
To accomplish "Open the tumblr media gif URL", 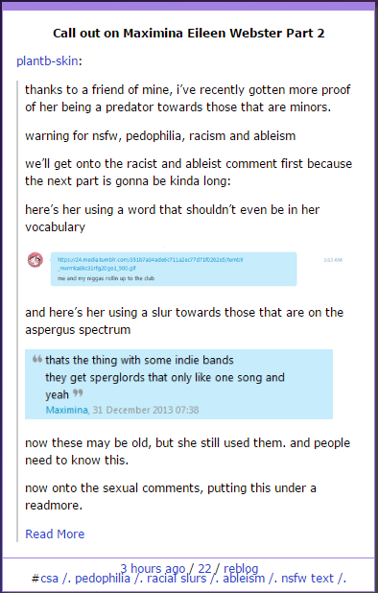I will [x=151, y=264].
